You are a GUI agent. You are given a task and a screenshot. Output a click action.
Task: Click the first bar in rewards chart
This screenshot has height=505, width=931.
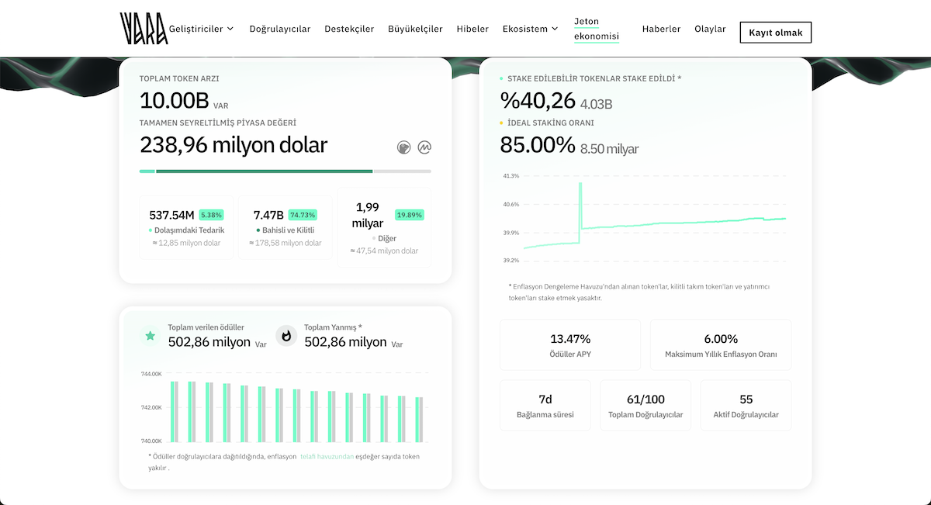(175, 410)
